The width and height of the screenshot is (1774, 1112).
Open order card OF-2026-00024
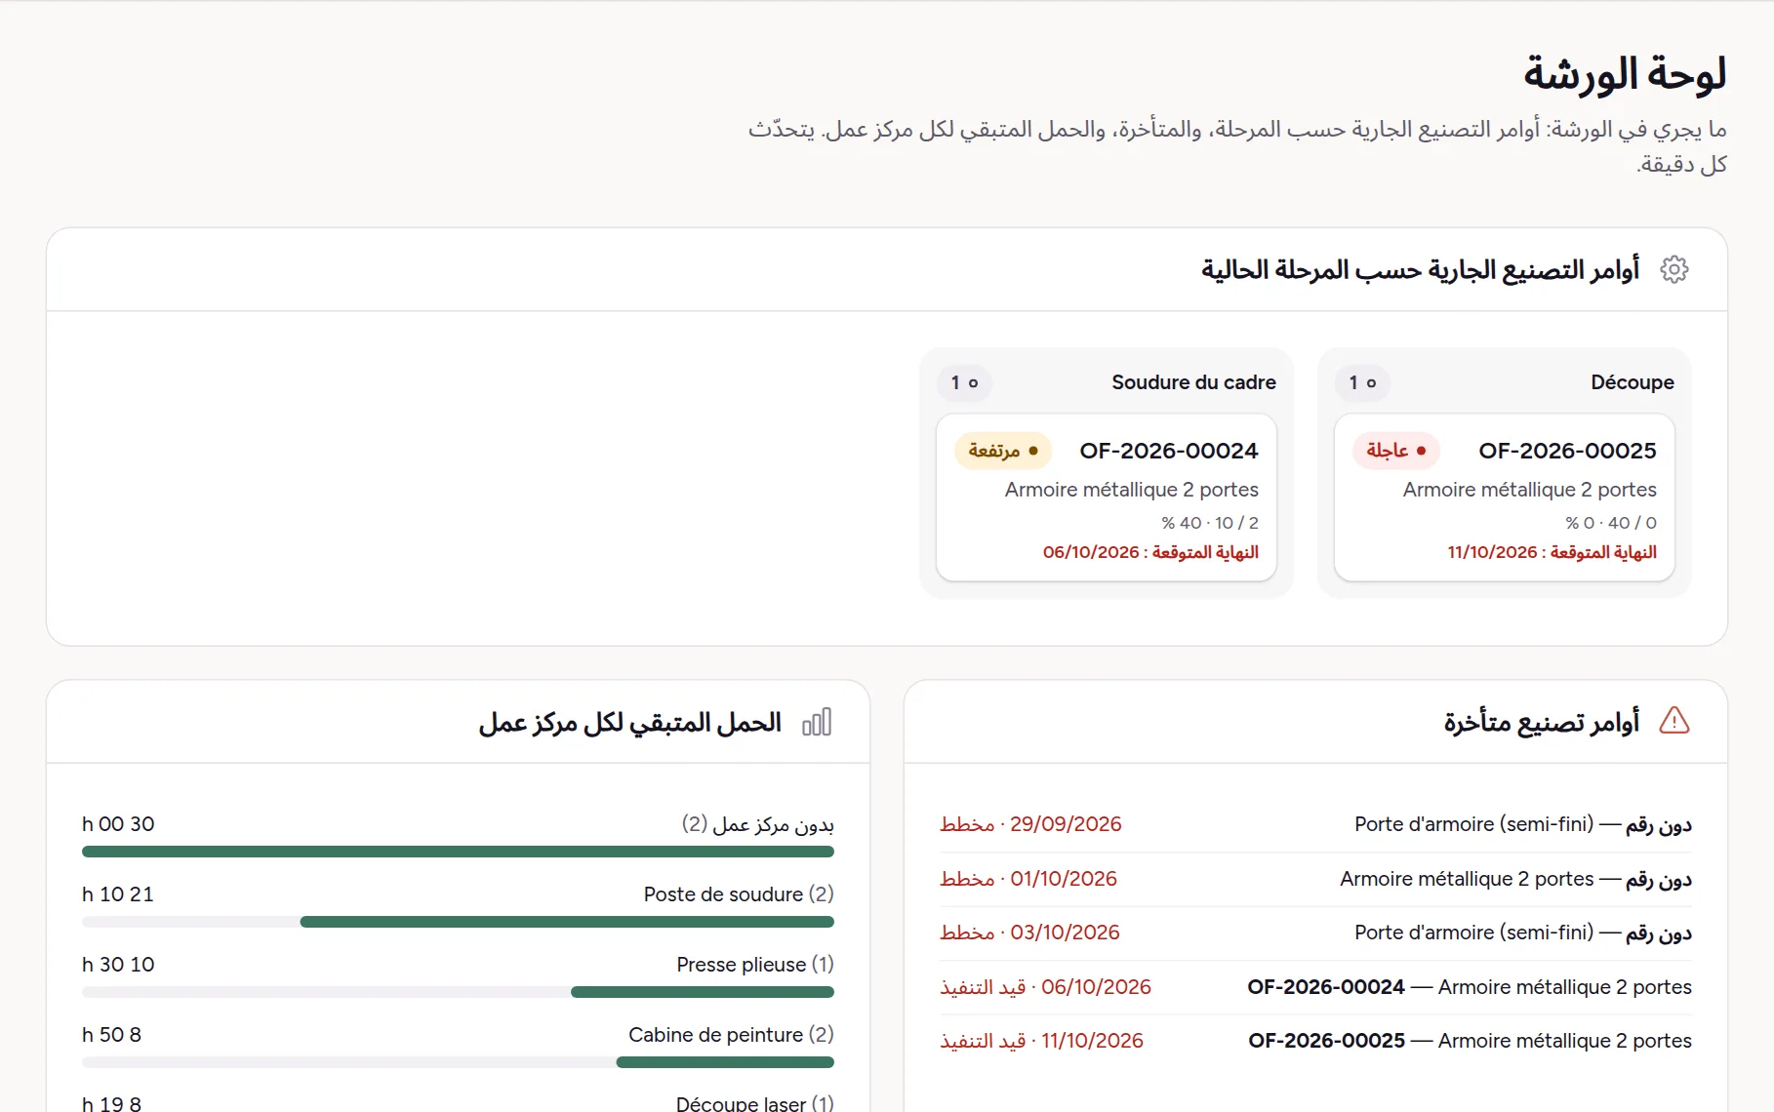[1106, 497]
